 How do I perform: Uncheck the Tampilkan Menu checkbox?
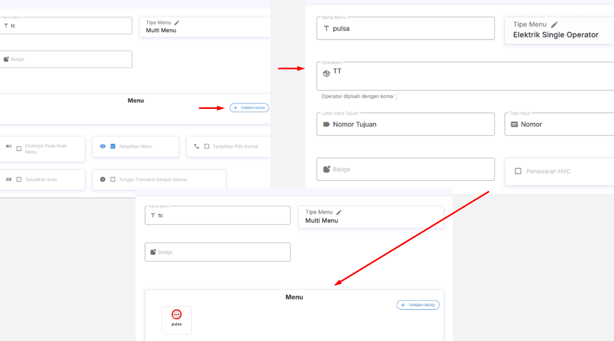tap(113, 146)
